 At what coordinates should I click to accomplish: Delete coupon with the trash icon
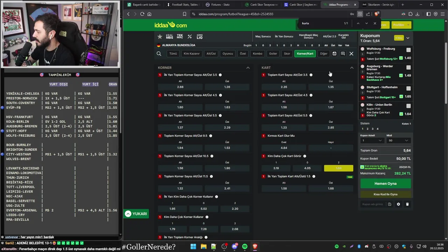pos(407,204)
